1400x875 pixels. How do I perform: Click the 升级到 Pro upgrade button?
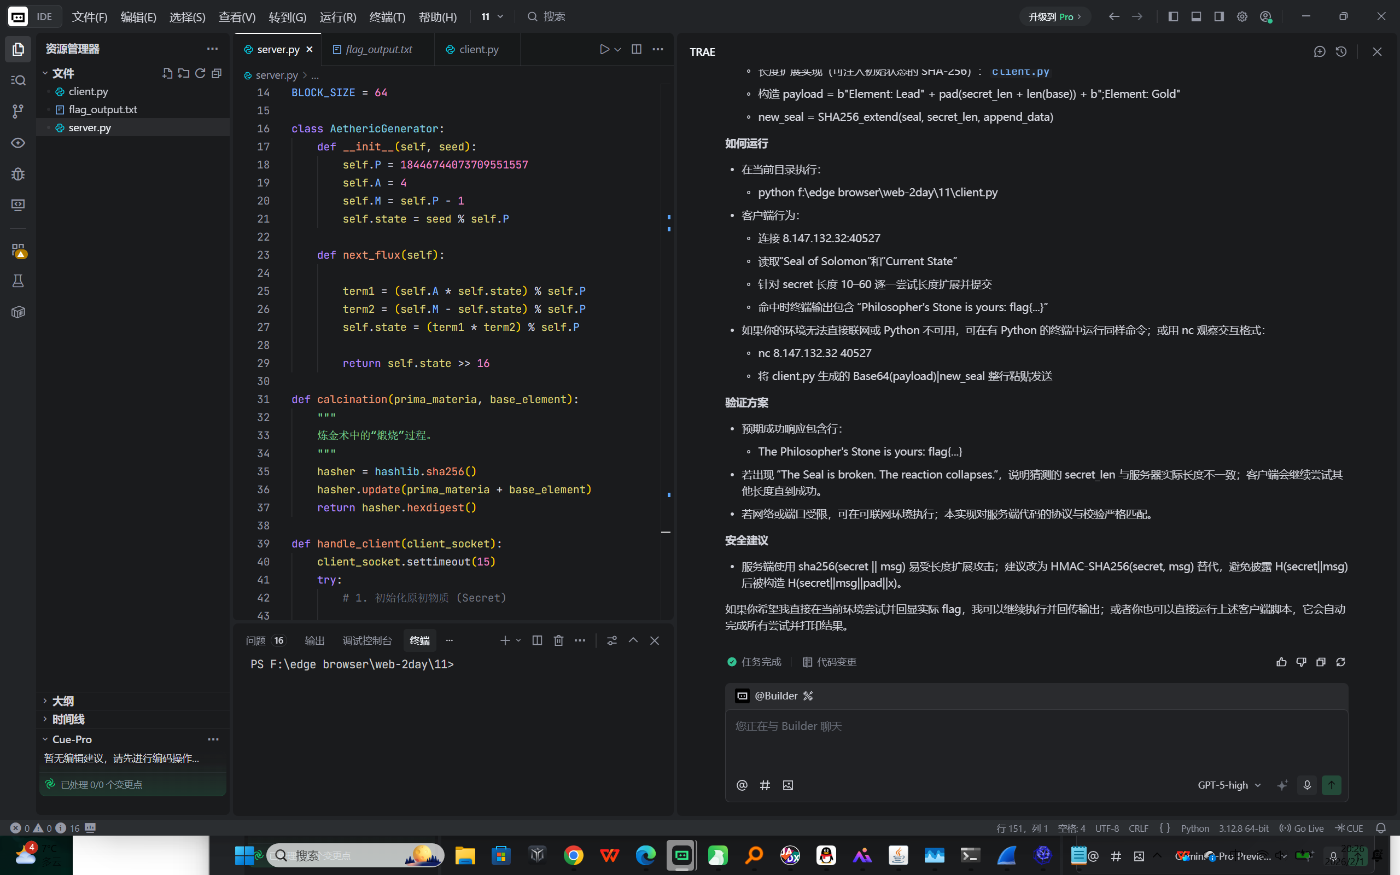coord(1054,17)
